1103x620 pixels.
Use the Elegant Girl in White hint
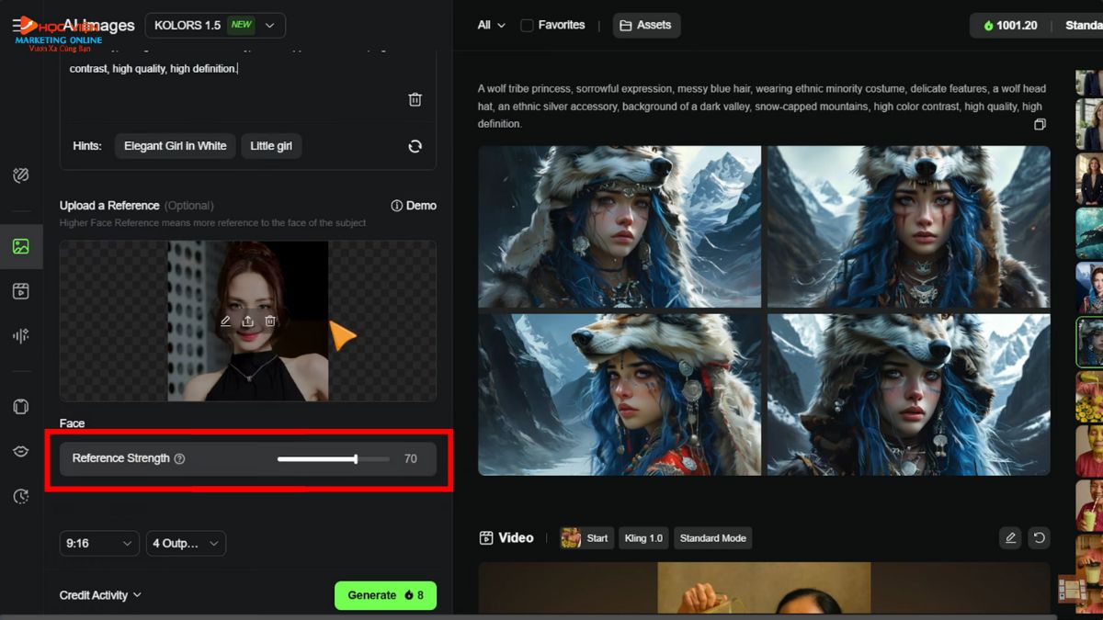point(175,146)
